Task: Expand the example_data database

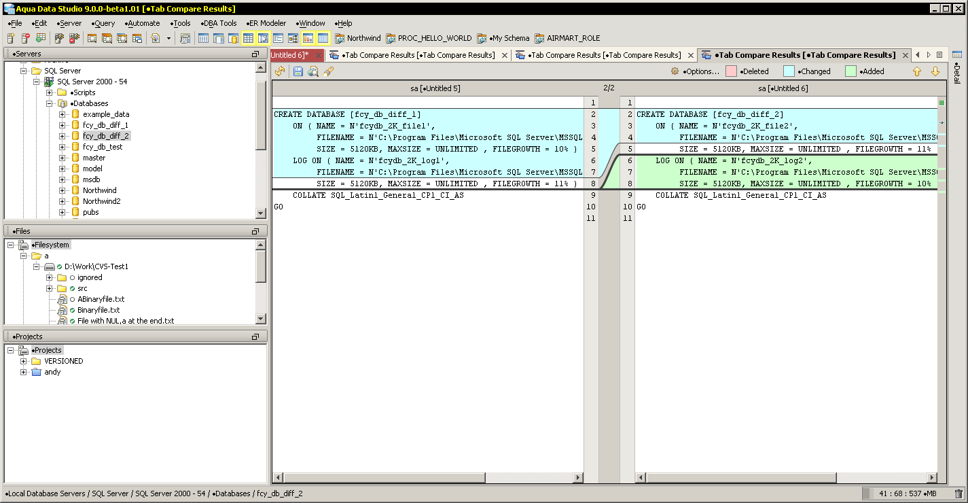Action: pos(62,114)
